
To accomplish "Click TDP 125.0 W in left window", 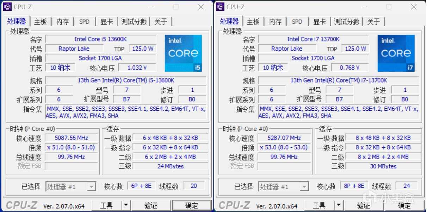I will (143, 49).
